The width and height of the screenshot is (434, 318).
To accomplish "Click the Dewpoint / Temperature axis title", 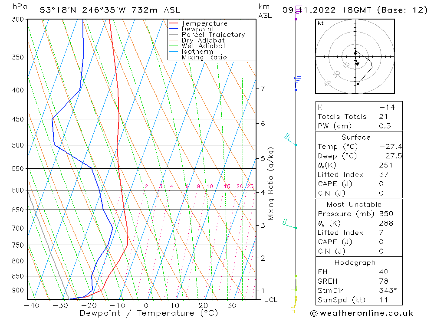I will tap(149, 313).
